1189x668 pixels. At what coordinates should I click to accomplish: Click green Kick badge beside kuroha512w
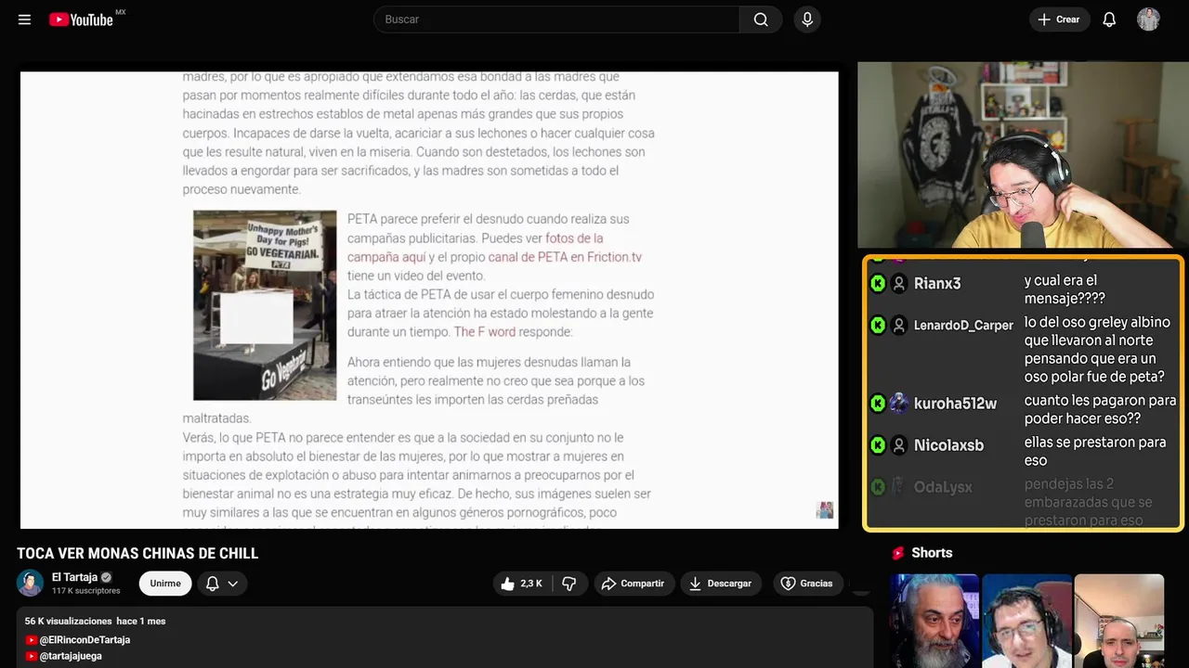pos(878,404)
